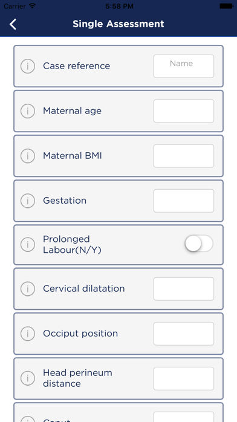Show Prolonged Labour info icon
237x422 pixels.
point(28,244)
